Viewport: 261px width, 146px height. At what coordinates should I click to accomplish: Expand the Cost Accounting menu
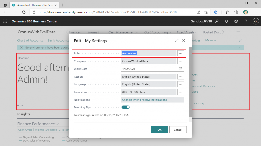point(158,32)
